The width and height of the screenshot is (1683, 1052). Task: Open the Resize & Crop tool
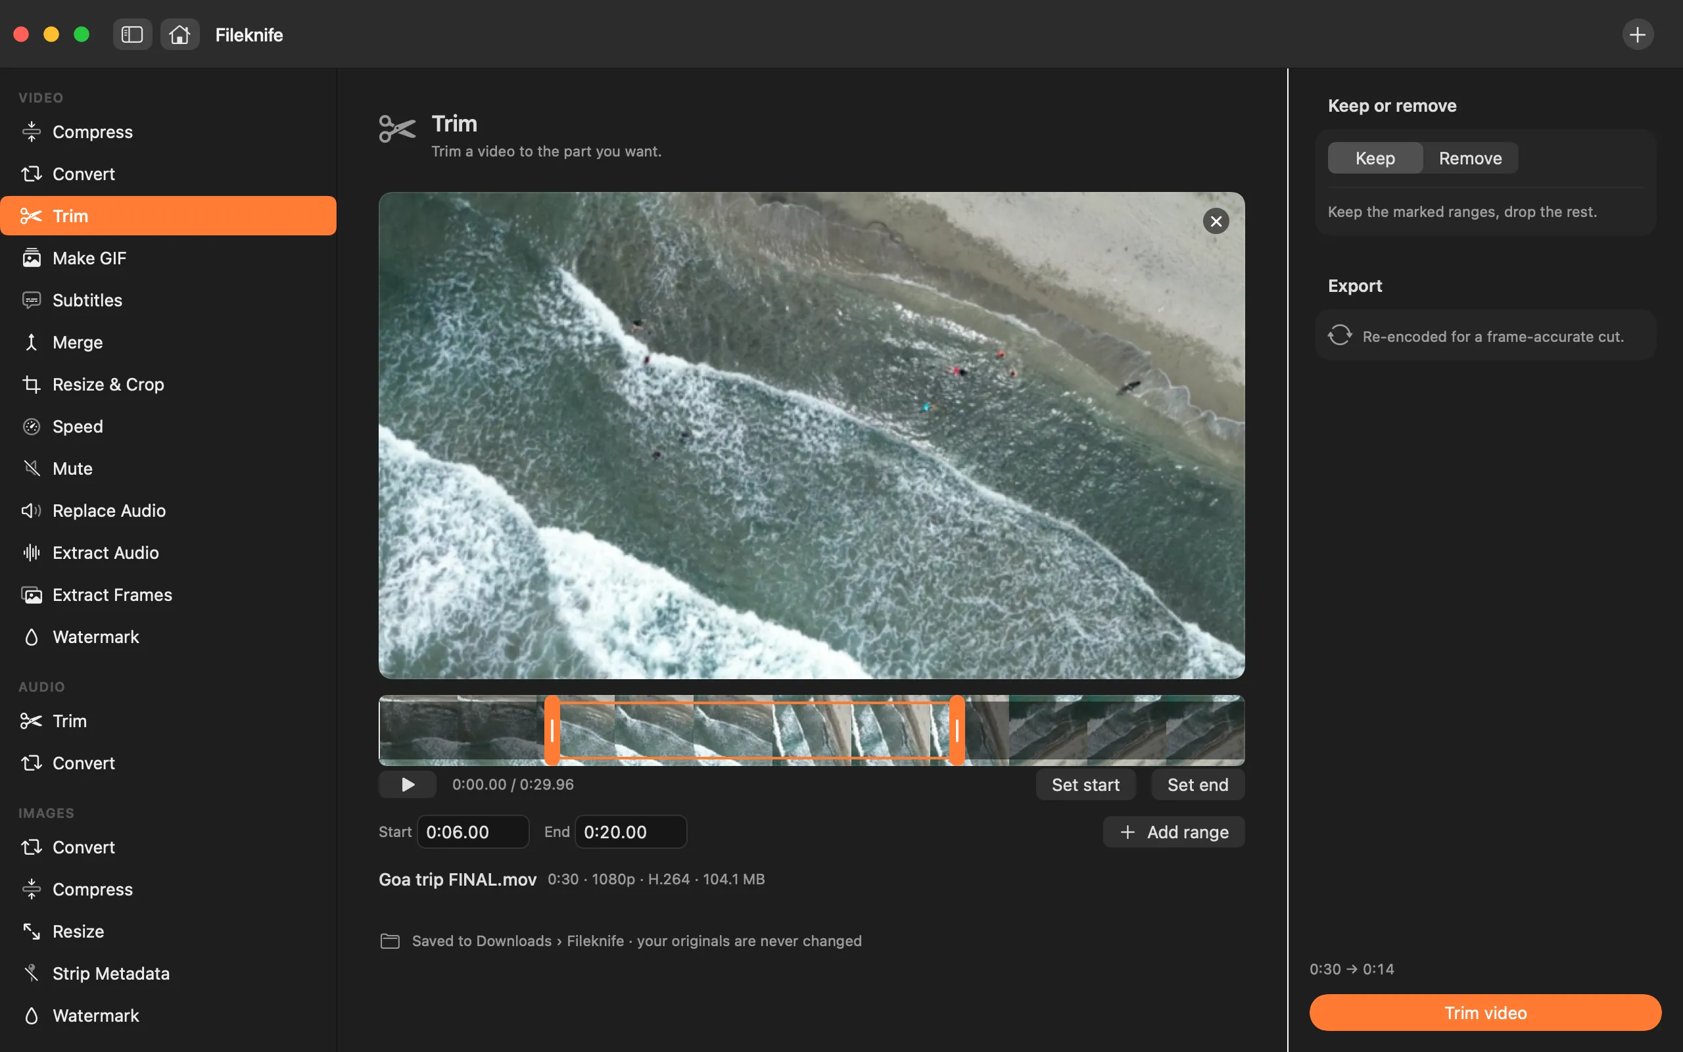168,384
